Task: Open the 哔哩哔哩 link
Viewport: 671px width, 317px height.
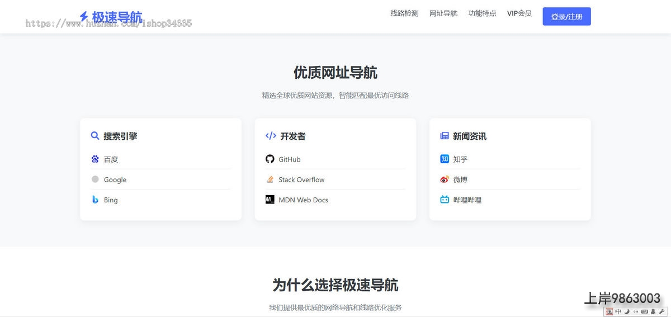Action: pos(467,200)
